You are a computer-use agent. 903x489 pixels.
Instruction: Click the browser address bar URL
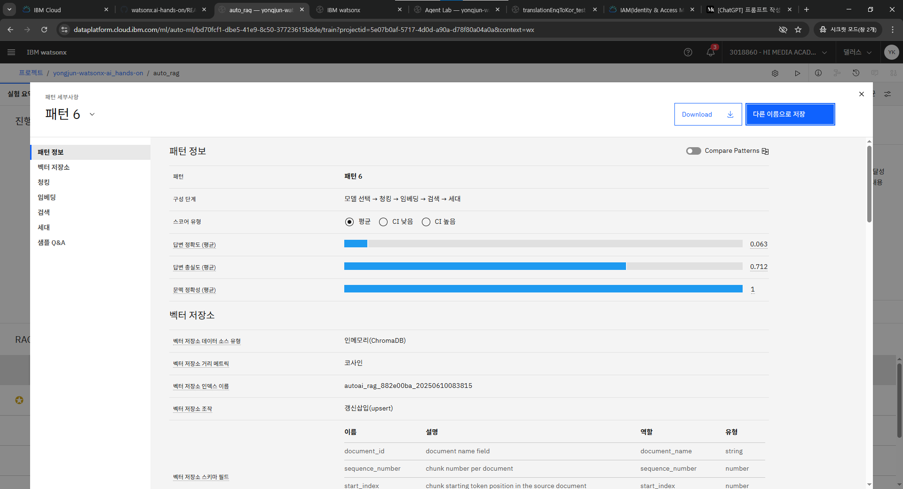[304, 30]
